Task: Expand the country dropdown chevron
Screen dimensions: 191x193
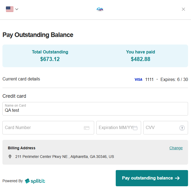Action: coord(17,9)
